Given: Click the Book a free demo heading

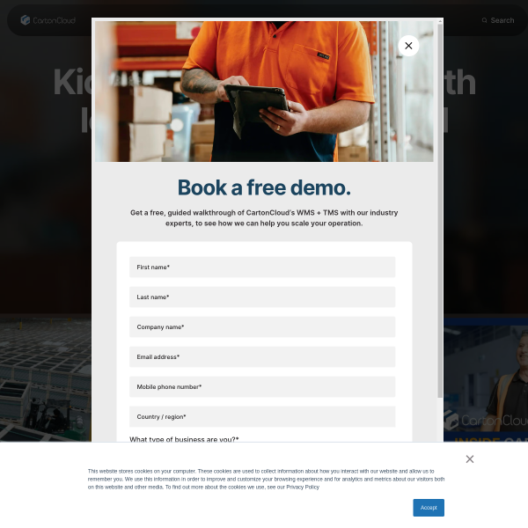Looking at the screenshot, I should (x=264, y=187).
